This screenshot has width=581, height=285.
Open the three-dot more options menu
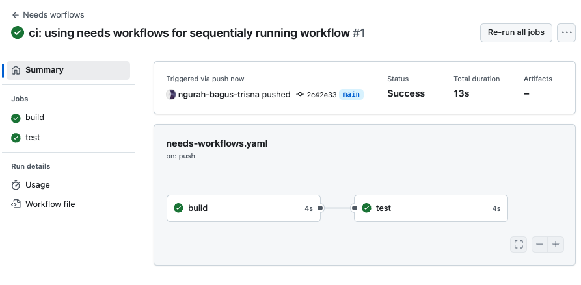[566, 32]
